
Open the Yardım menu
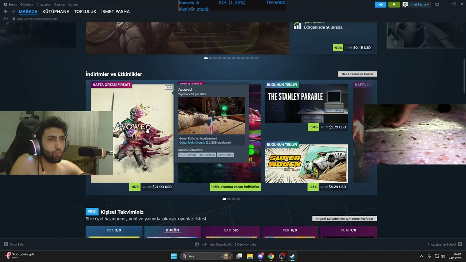coord(73,4)
